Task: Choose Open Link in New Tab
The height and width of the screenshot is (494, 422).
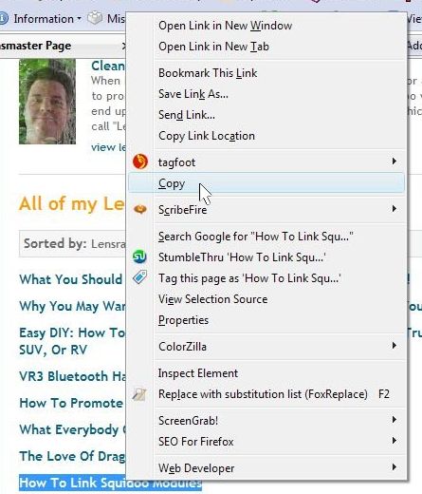Action: [x=266, y=47]
